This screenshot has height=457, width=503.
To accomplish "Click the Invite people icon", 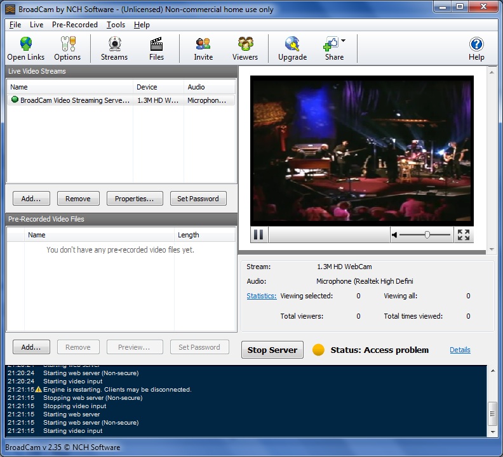I will [x=203, y=44].
